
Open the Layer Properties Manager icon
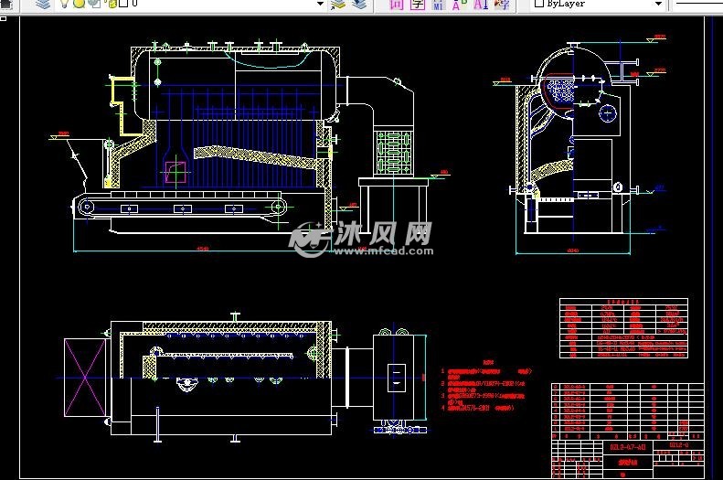pyautogui.click(x=43, y=5)
